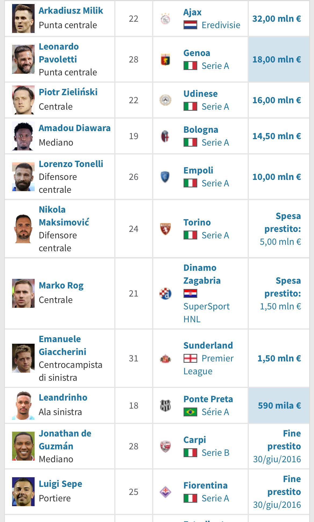Click the Dinamo Zagabria club crest icon
Image resolution: width=314 pixels, height=522 pixels.
[x=165, y=294]
